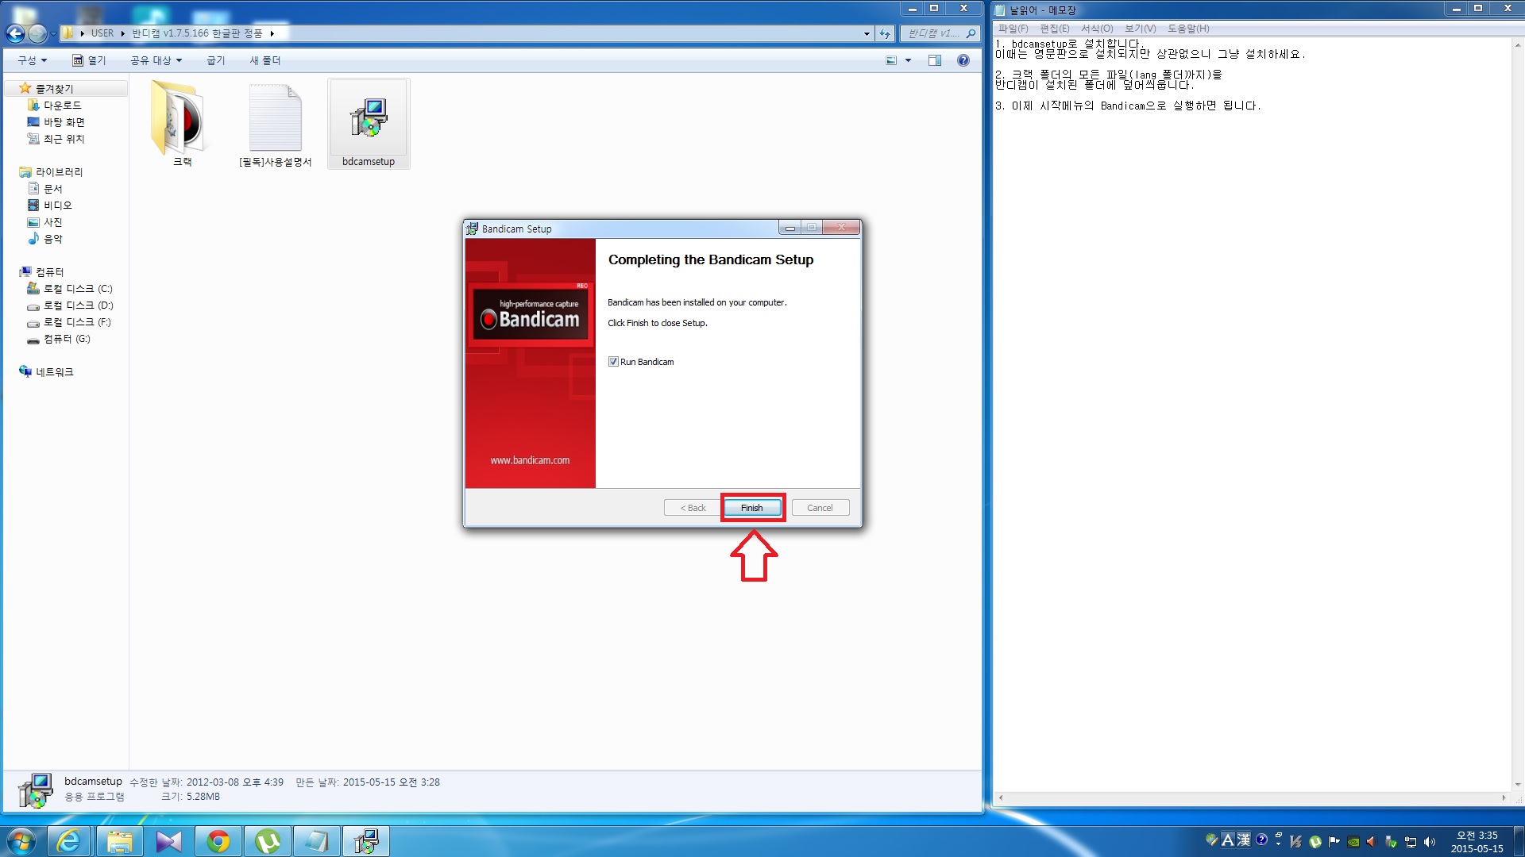Click the disabled Back button in setup

pos(693,508)
